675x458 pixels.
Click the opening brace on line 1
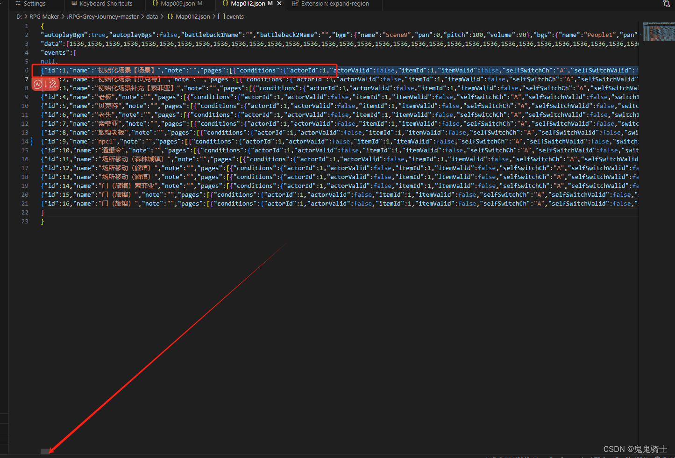pyautogui.click(x=43, y=26)
